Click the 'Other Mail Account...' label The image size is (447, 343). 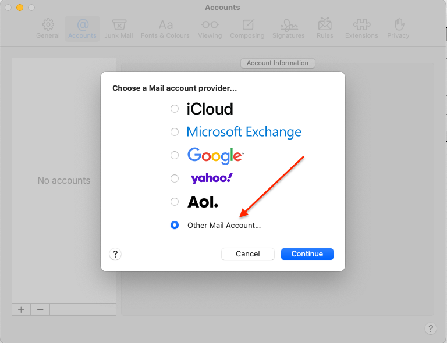tap(224, 226)
